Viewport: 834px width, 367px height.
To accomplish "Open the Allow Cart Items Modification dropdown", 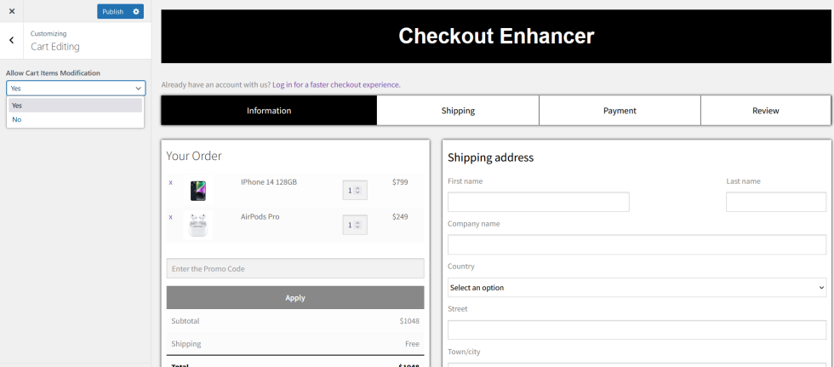I will 76,88.
